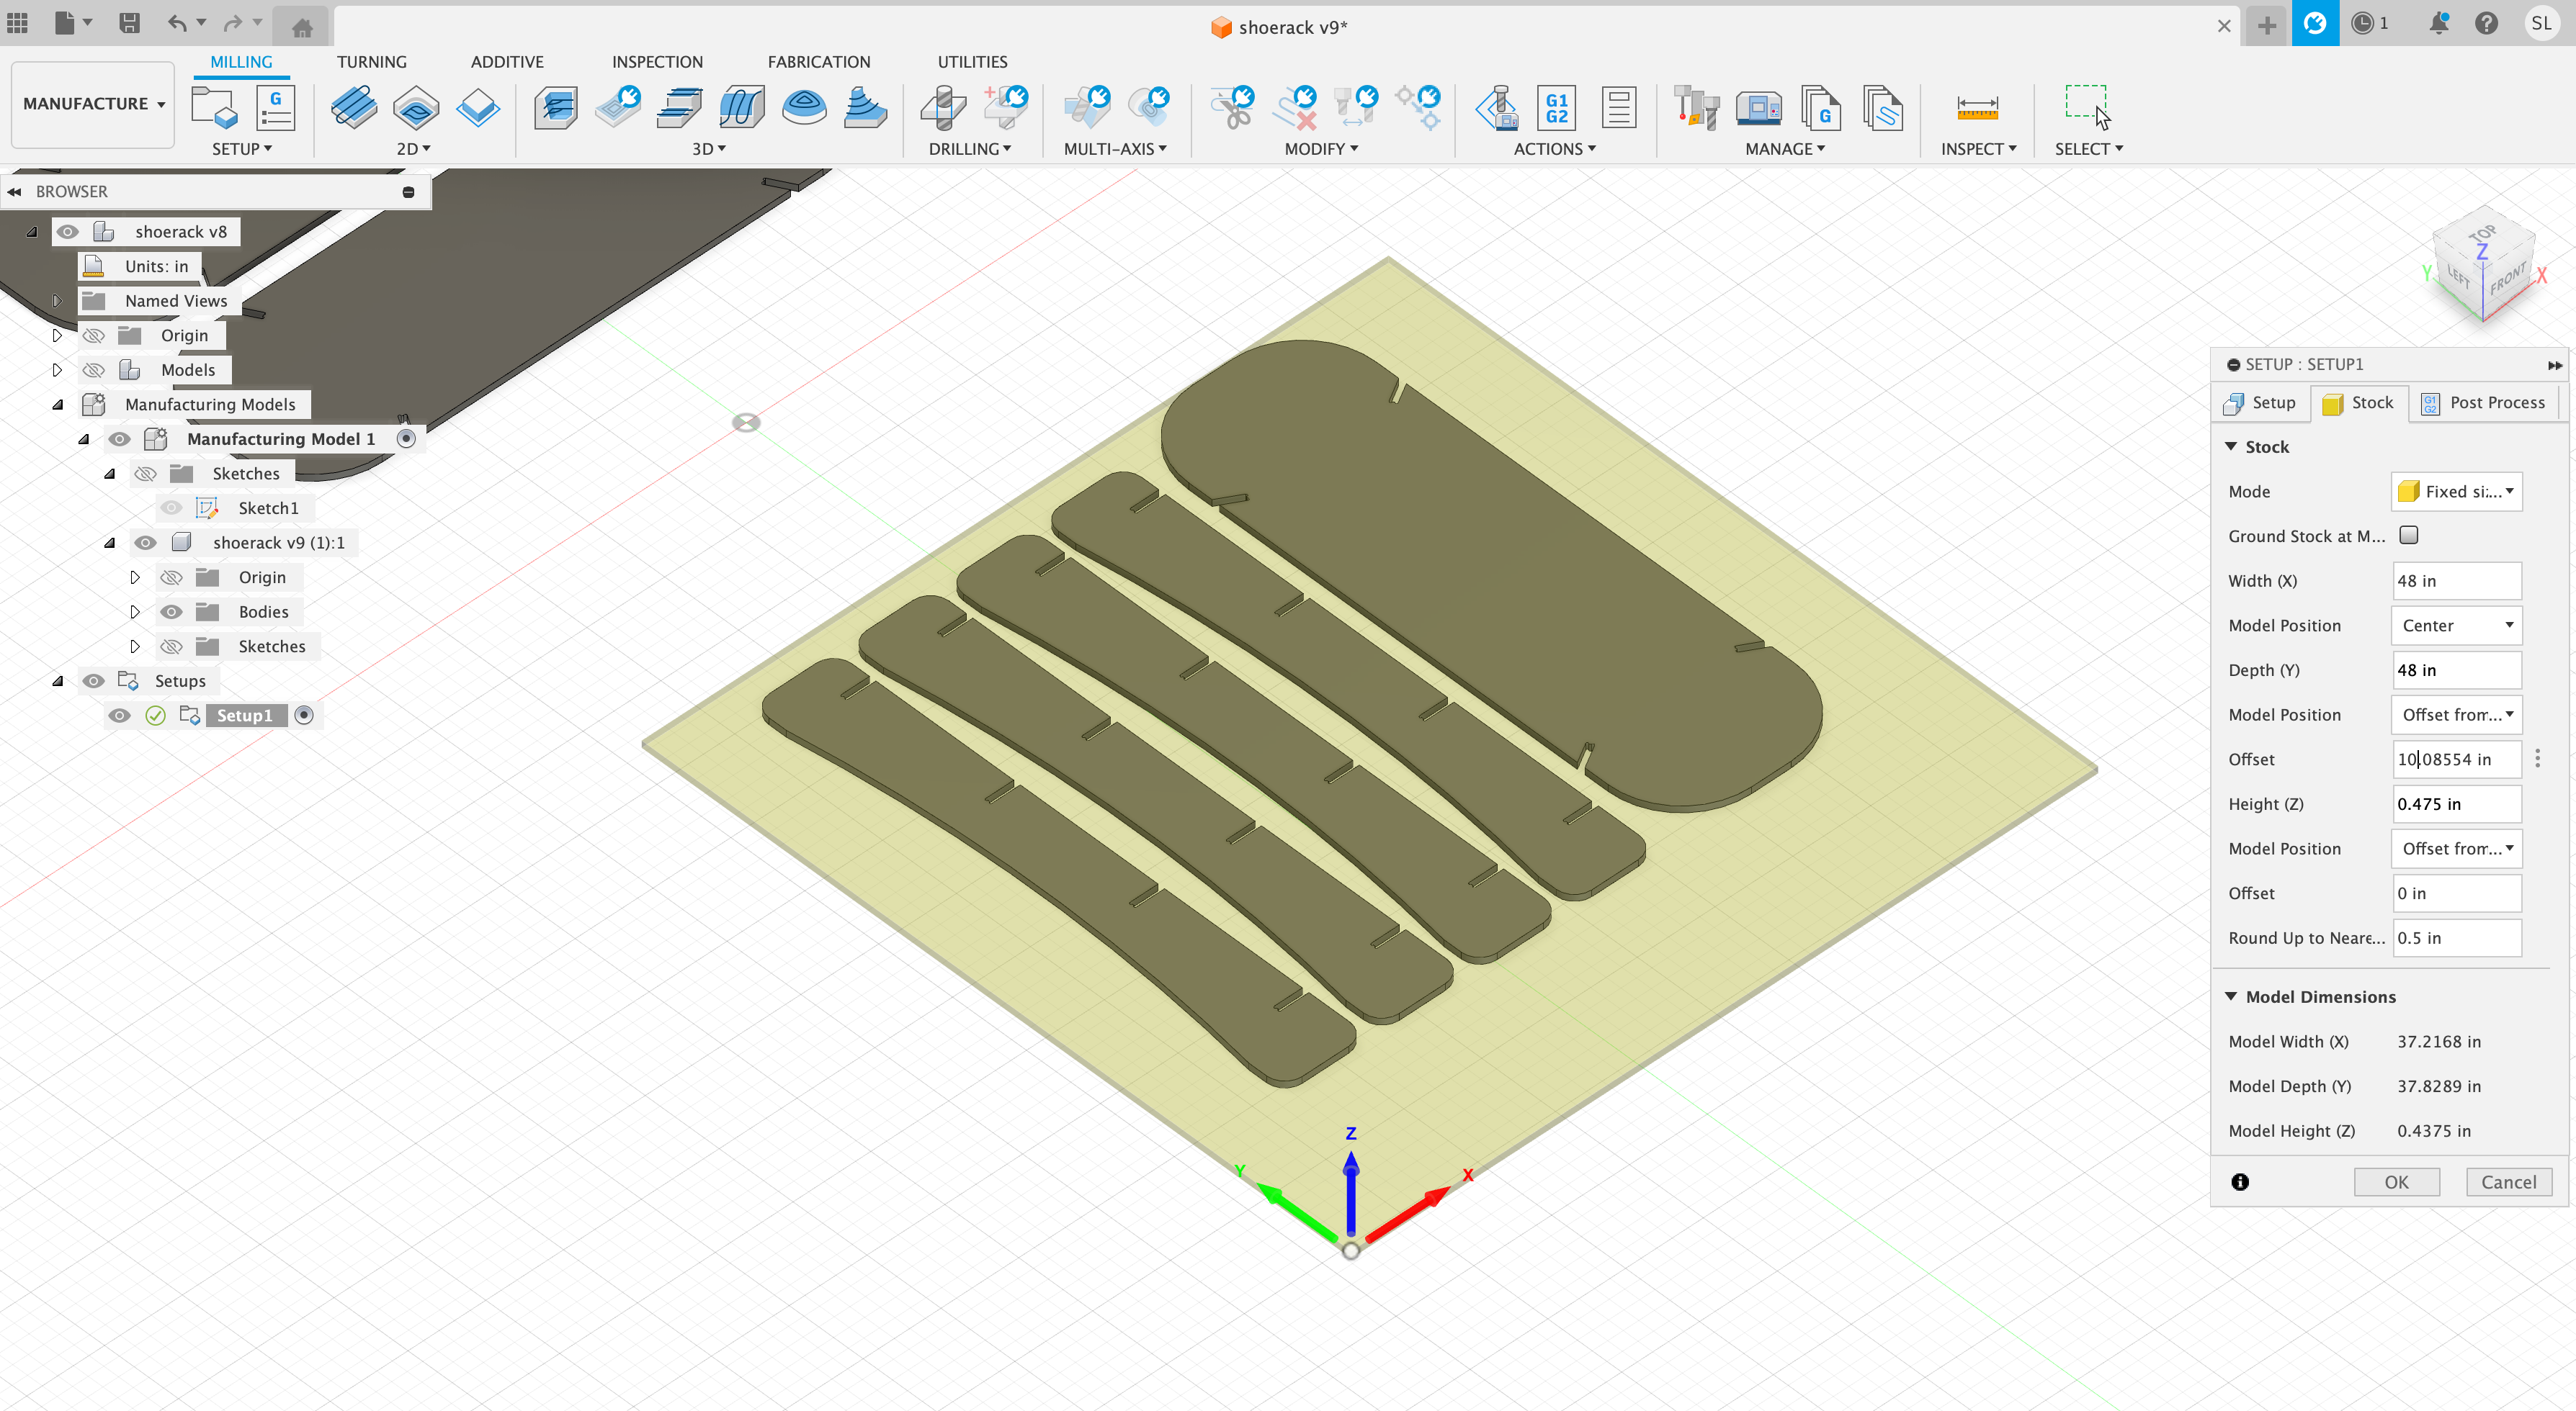Viewport: 2576px width, 1411px height.
Task: Click the job status clock icon
Action: (x=2362, y=23)
